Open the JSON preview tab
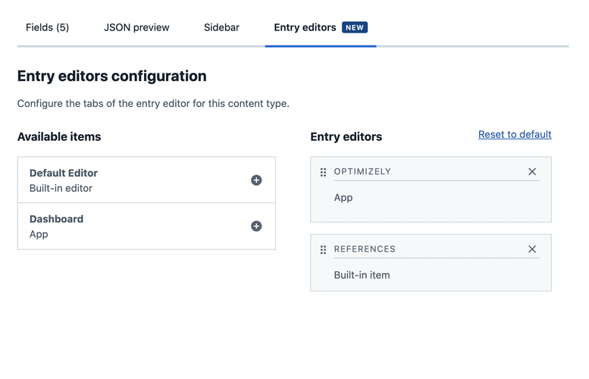Viewport: 589px width, 379px height. [x=136, y=27]
